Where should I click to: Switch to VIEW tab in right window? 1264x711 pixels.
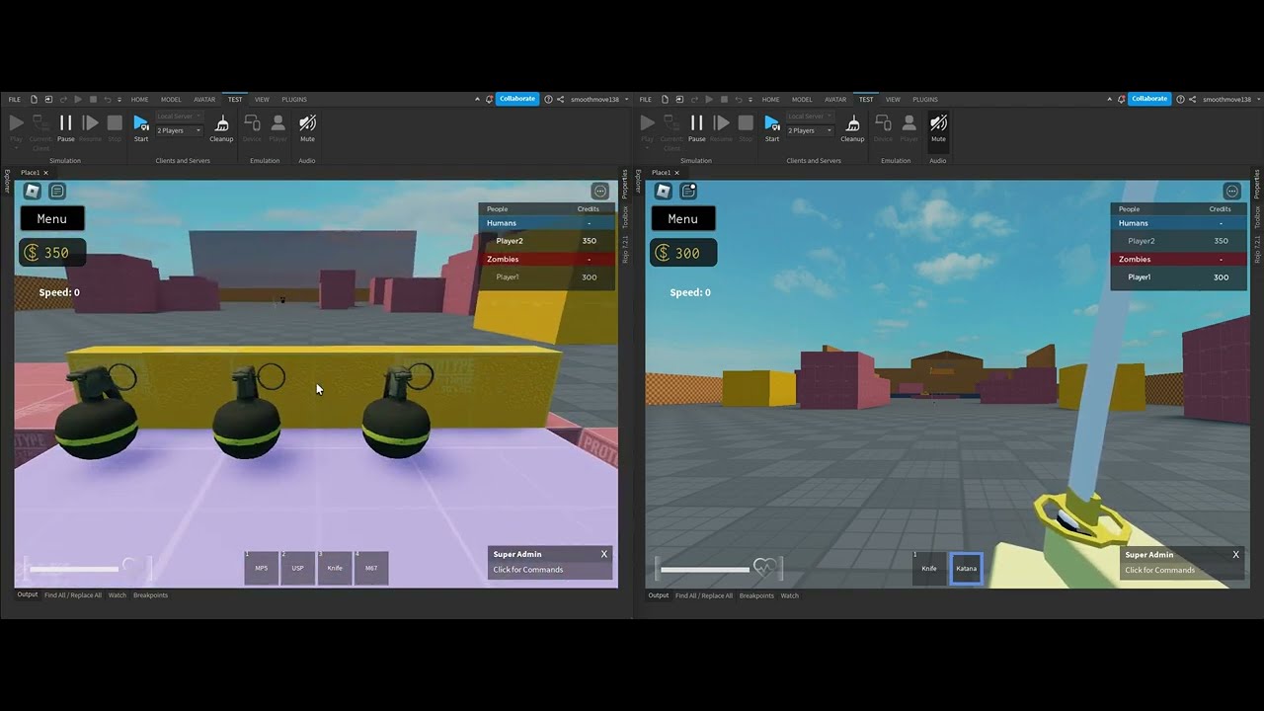click(893, 99)
